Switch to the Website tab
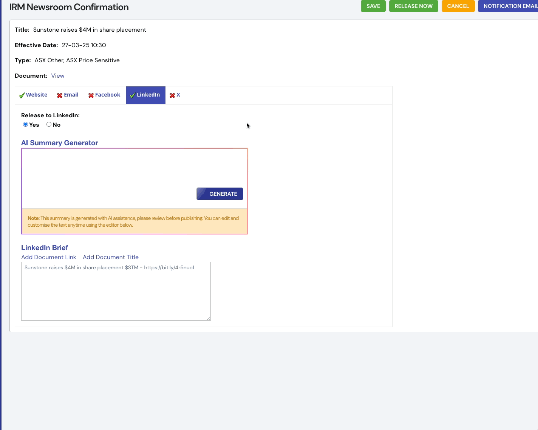The width and height of the screenshot is (538, 430). (x=36, y=95)
